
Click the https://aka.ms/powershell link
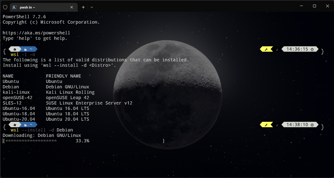[36, 33]
